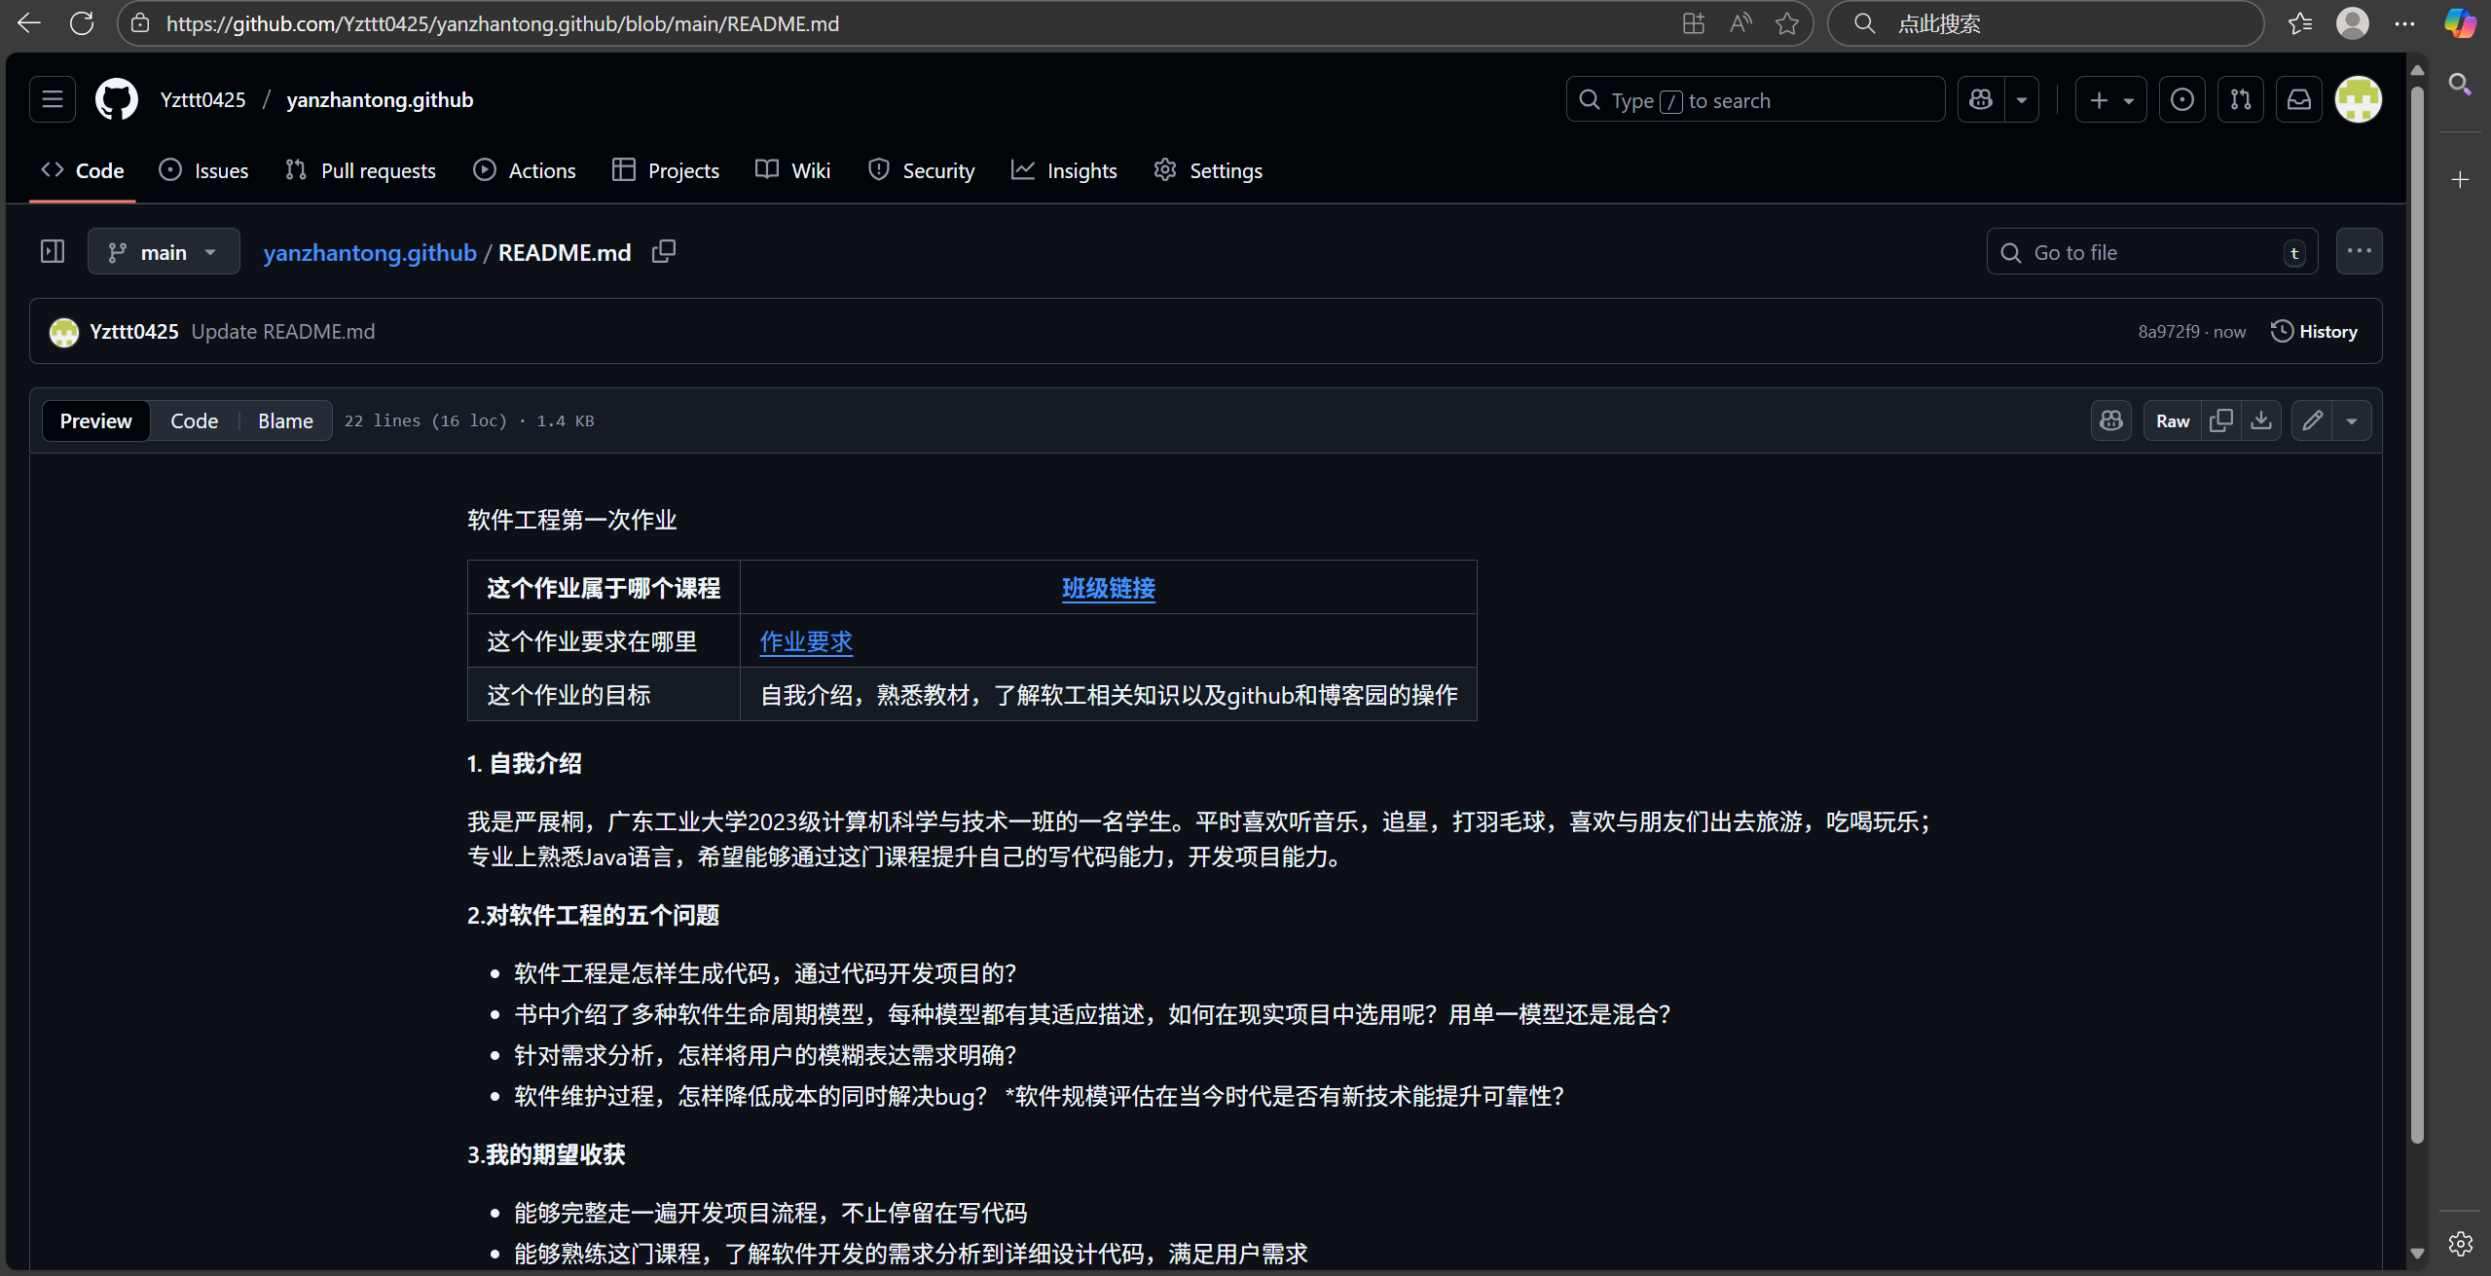View file commit History

coord(2314,331)
